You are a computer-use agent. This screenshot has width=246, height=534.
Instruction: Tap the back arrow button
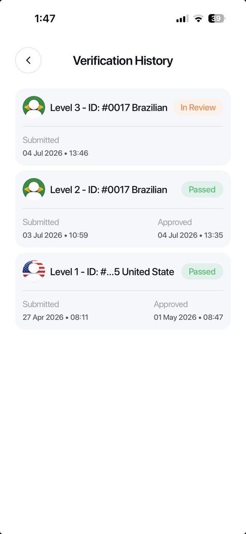pyautogui.click(x=28, y=60)
